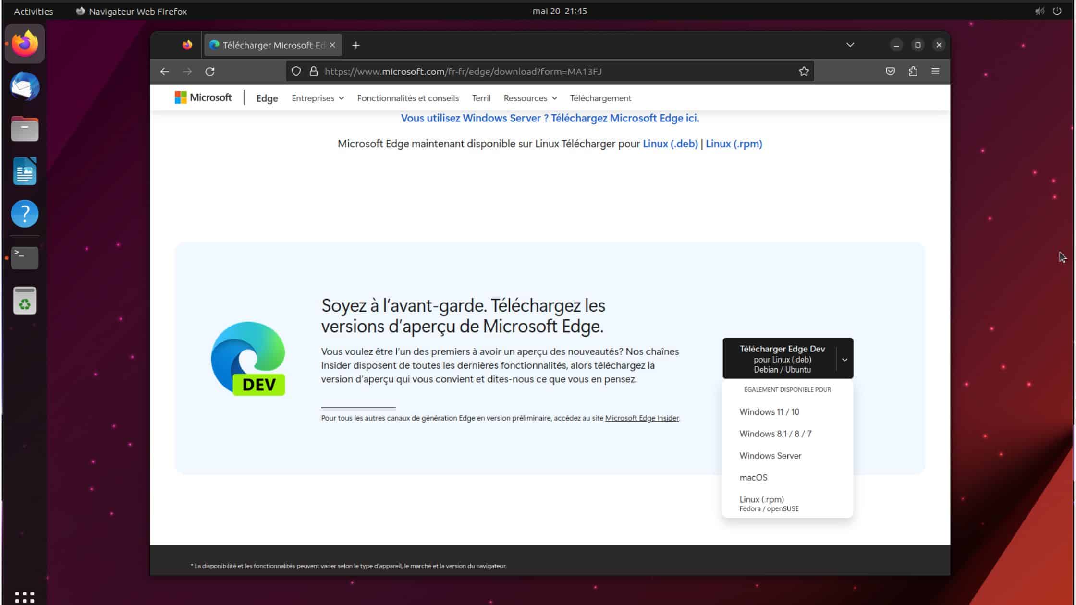Go back to the previous page
Viewport: 1076px width, 605px height.
click(x=165, y=71)
